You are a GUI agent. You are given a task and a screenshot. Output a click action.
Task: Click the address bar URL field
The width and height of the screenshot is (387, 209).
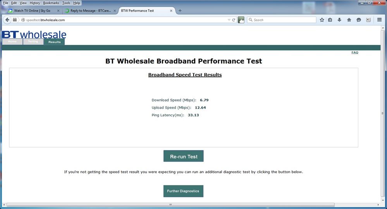[x=126, y=20]
